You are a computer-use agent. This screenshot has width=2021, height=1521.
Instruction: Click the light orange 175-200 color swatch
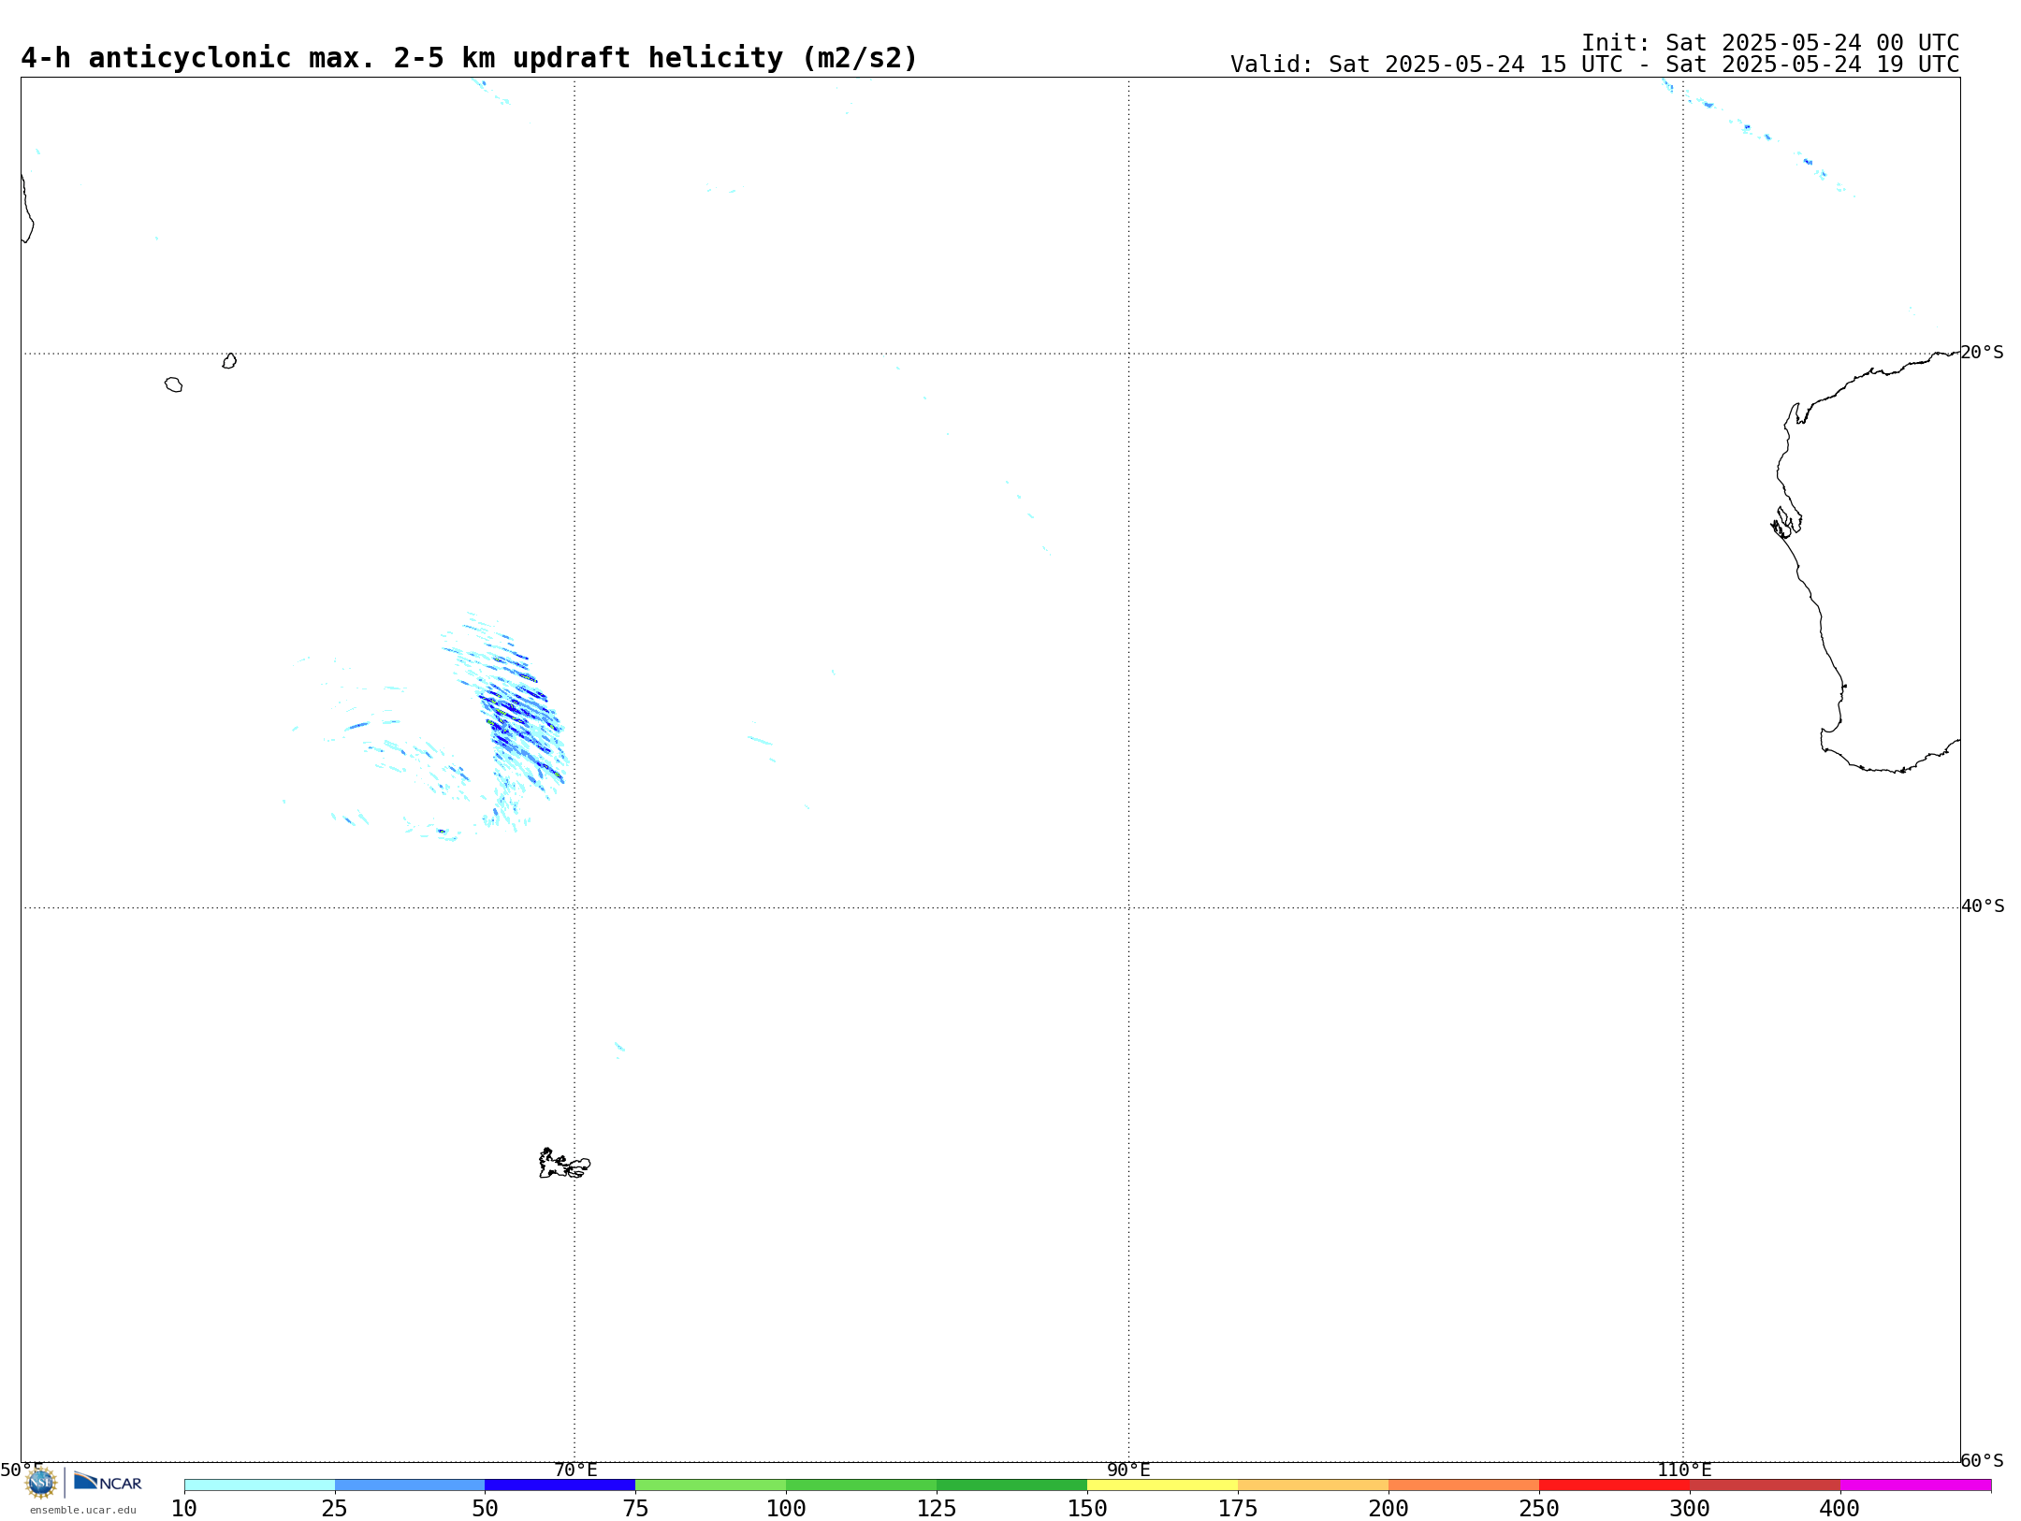(x=1314, y=1485)
